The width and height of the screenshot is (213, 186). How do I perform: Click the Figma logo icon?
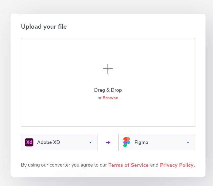pos(127,142)
